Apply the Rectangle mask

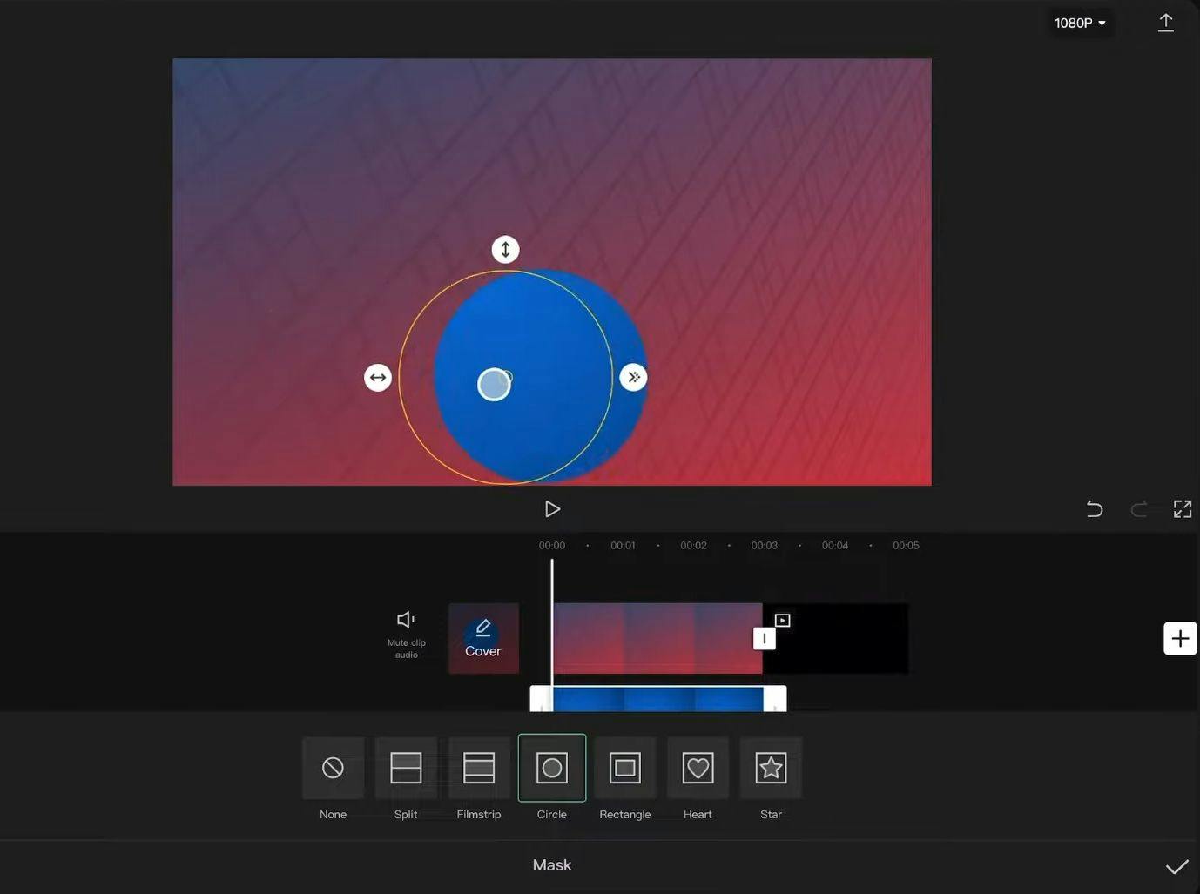624,768
